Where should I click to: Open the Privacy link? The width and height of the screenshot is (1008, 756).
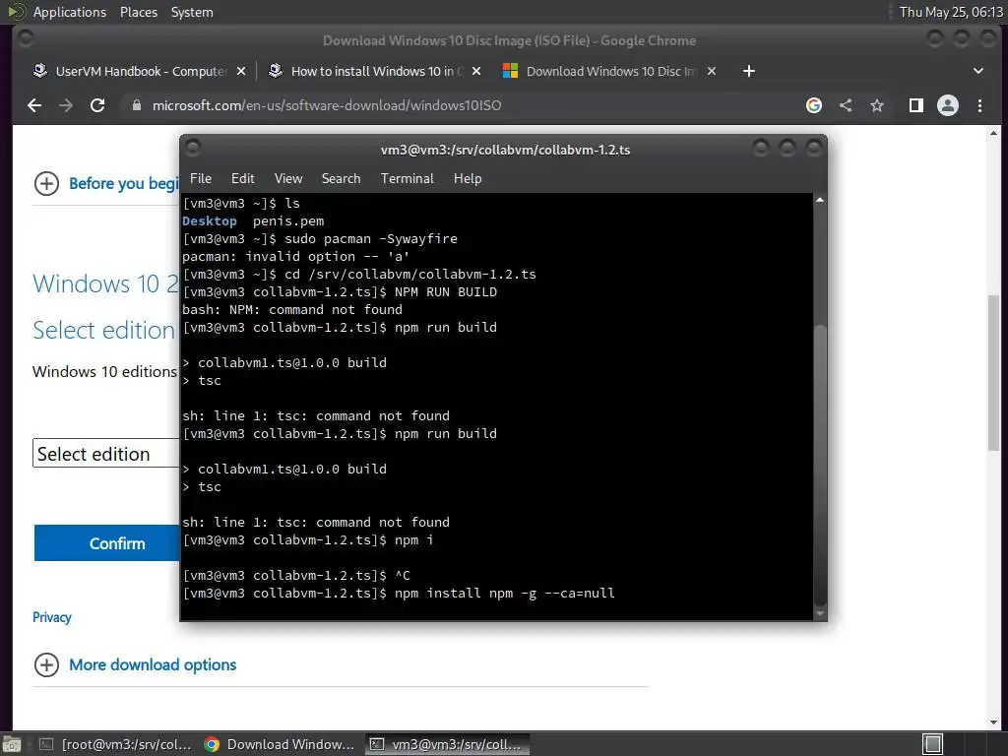coord(51,617)
